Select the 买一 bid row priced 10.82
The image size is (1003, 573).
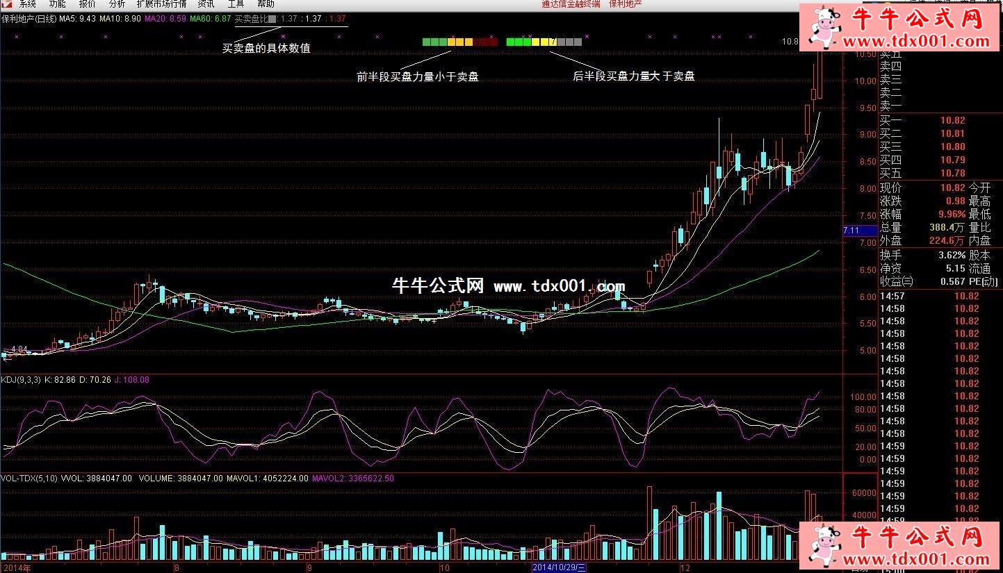(923, 120)
